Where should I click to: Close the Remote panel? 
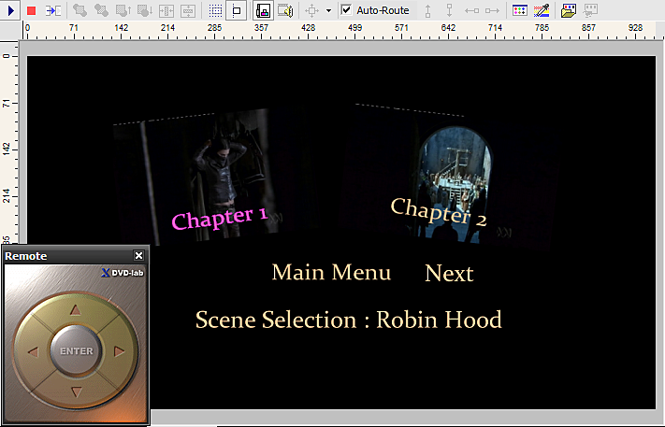pos(138,255)
